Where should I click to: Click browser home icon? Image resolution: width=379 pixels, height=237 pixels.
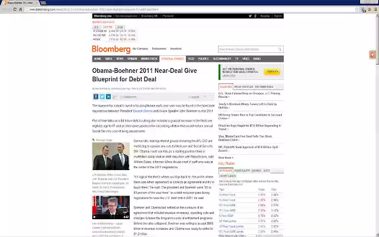point(21,9)
